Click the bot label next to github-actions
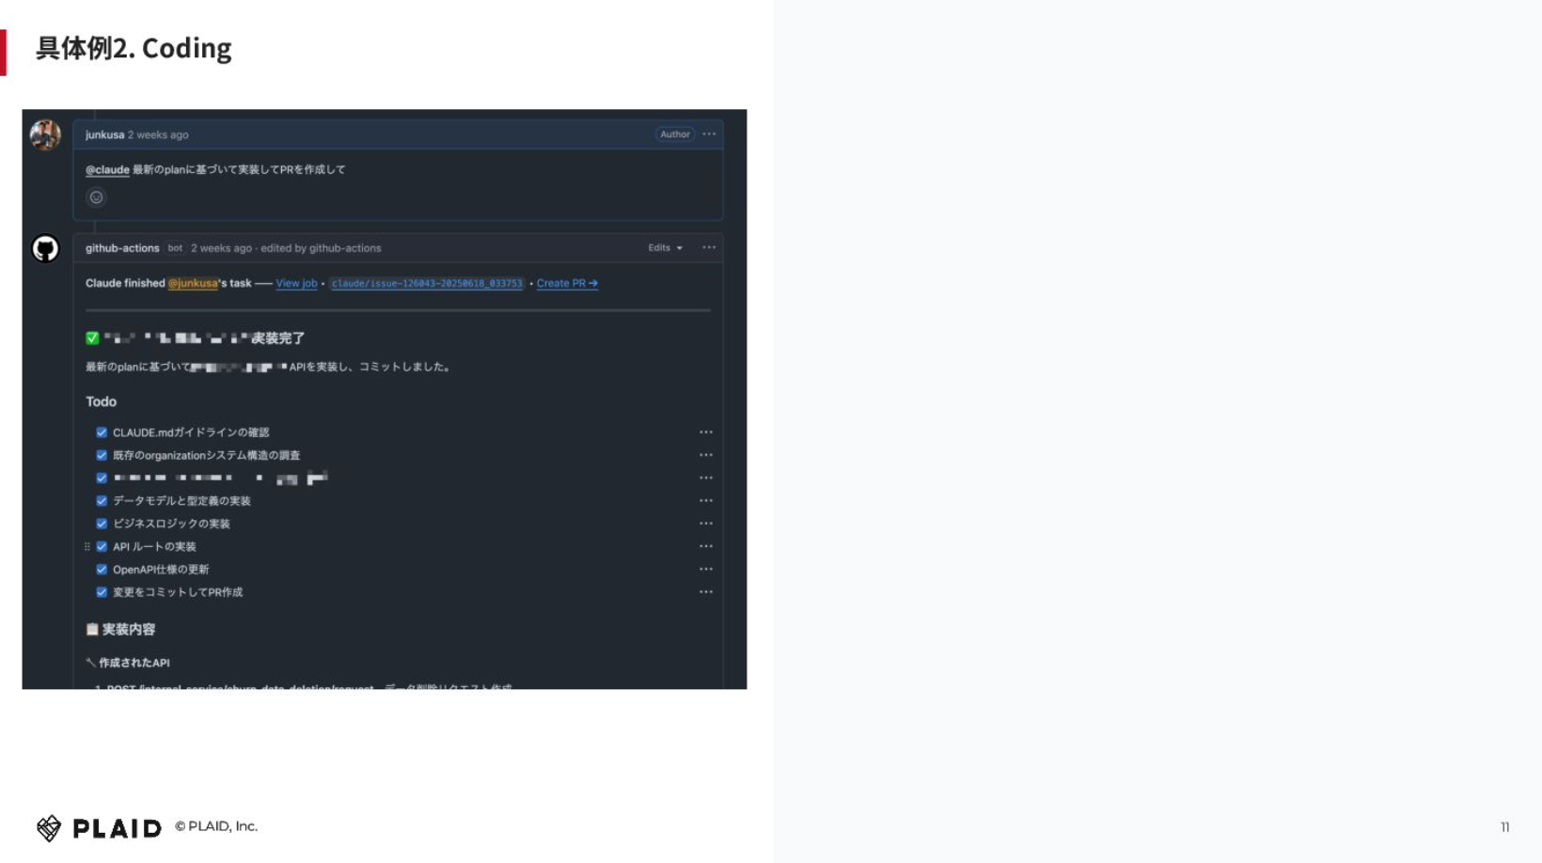Screen dimensions: 1542x863 (175, 248)
